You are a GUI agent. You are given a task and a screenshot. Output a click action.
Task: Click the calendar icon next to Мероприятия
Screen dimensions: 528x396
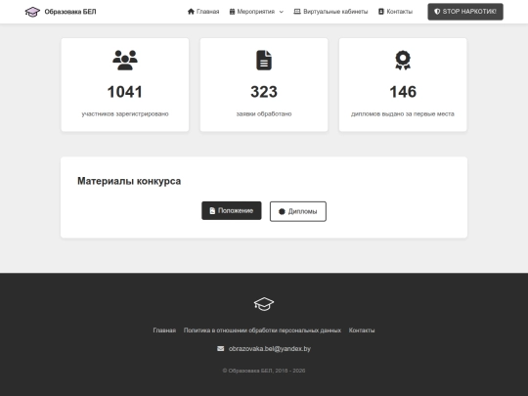(232, 12)
